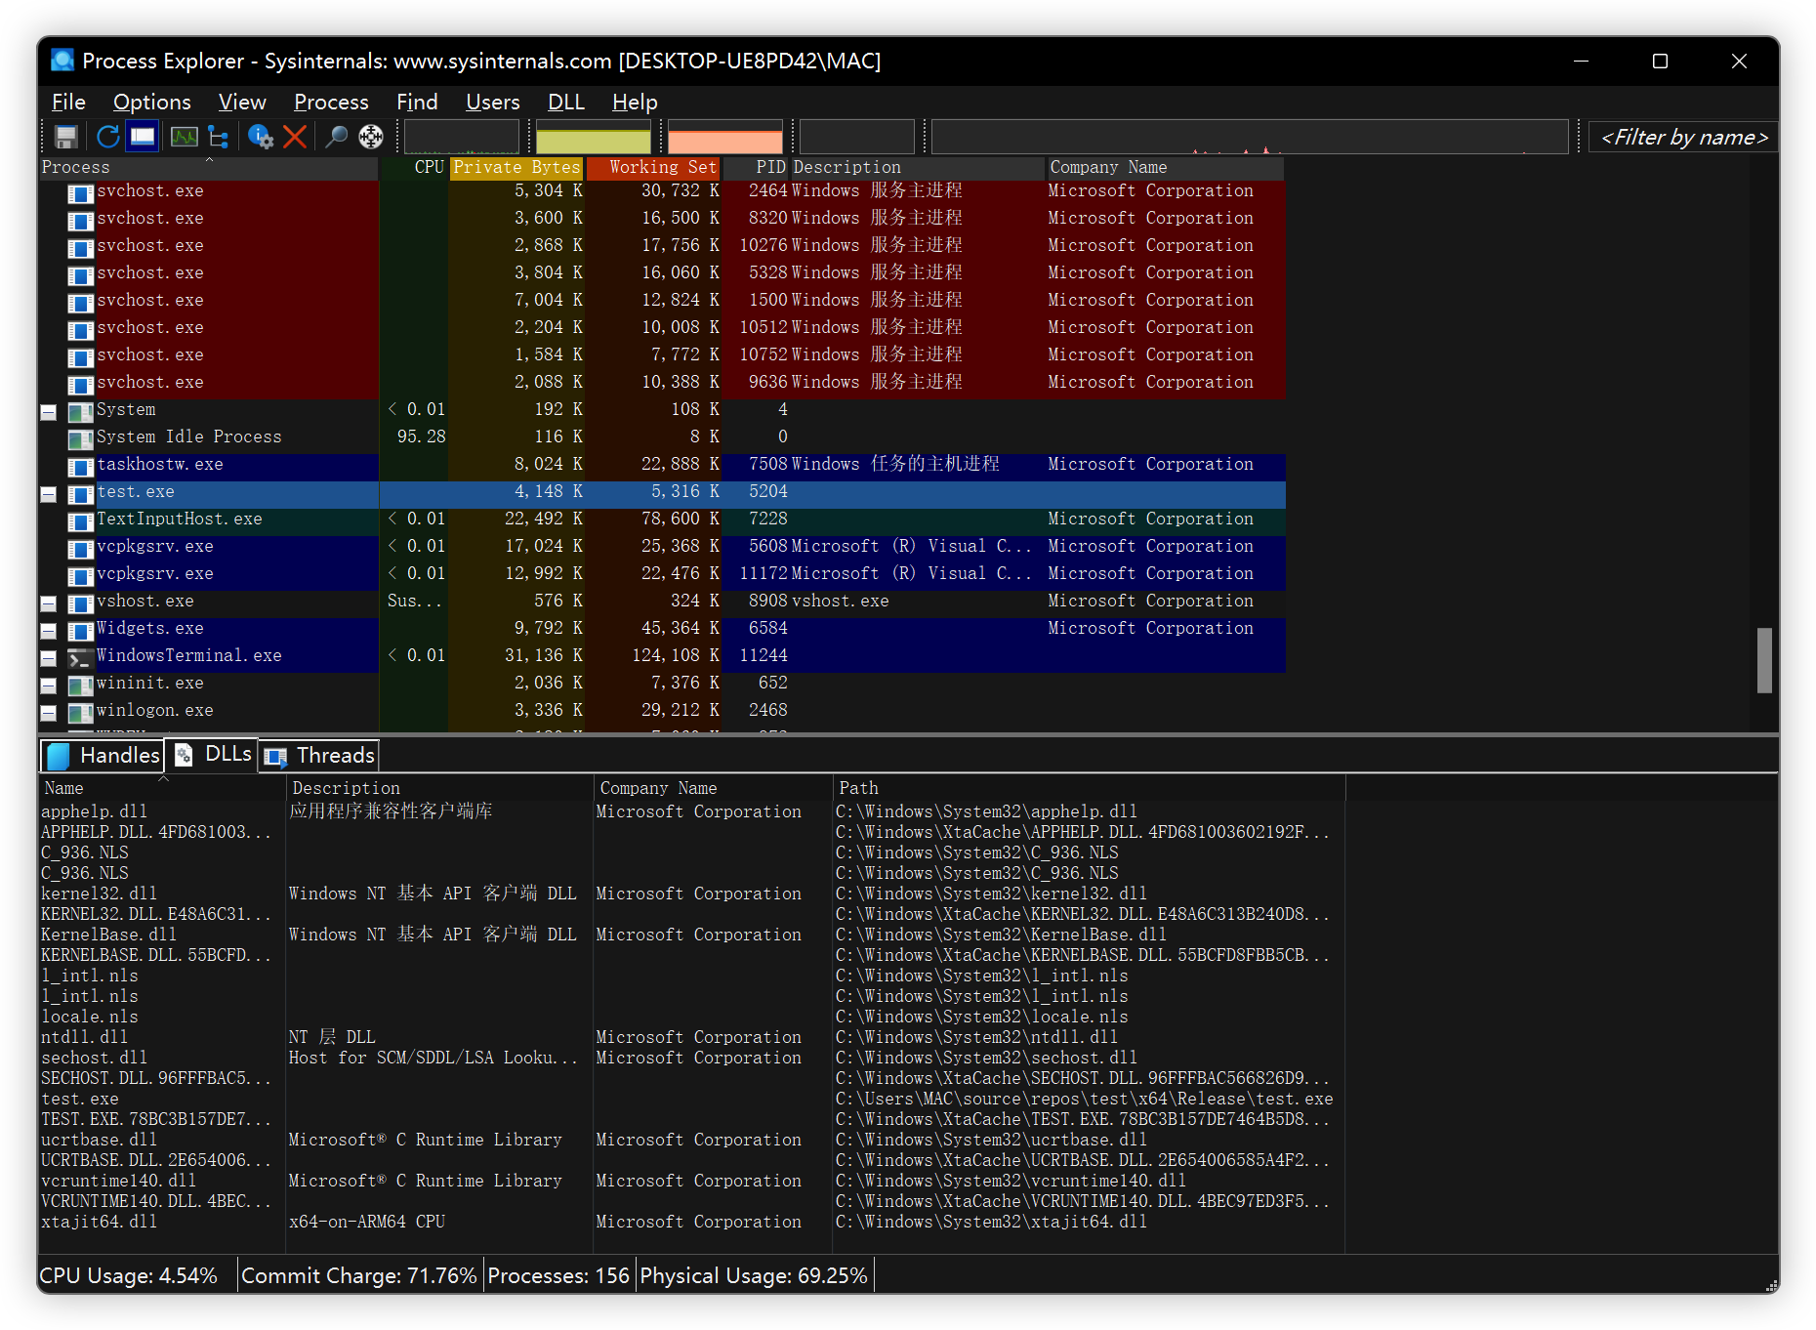Image resolution: width=1816 pixels, height=1330 pixels.
Task: Collapse the vshost.exe tree node
Action: tap(48, 603)
